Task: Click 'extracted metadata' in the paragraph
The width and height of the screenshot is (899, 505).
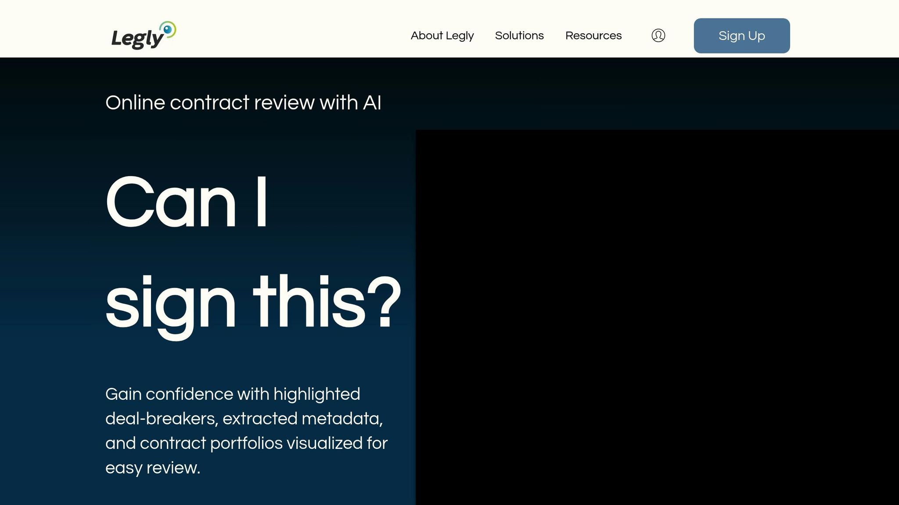Action: tap(302, 419)
